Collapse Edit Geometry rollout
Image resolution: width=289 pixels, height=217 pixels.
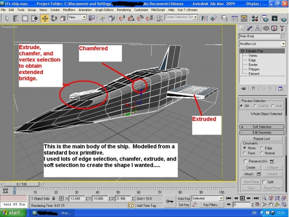pos(262,133)
